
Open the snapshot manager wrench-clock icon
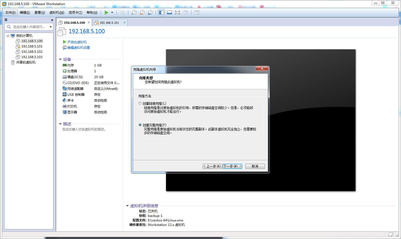[150, 13]
